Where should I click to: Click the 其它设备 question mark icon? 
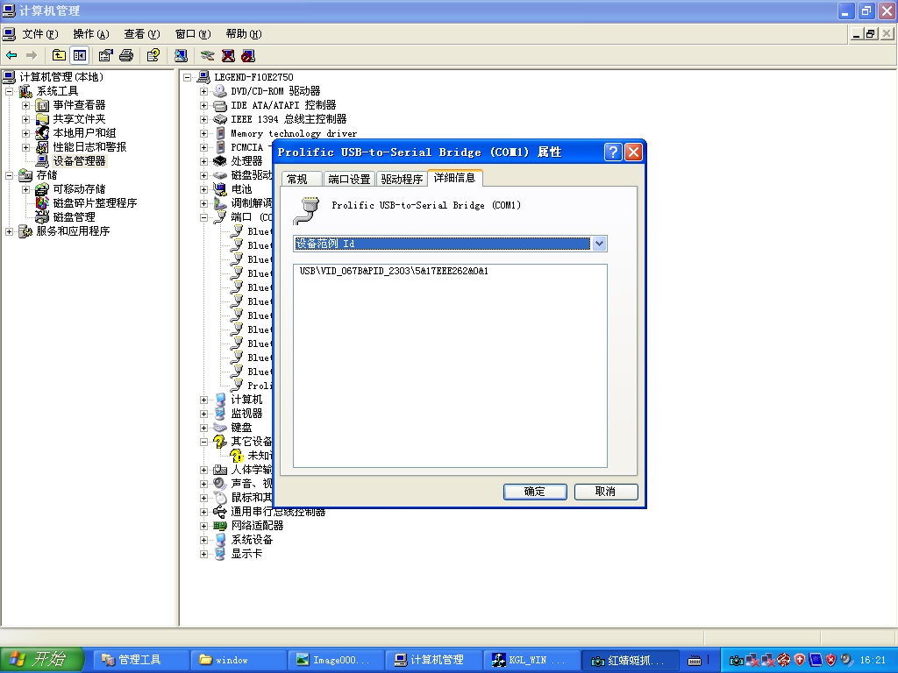tap(220, 442)
